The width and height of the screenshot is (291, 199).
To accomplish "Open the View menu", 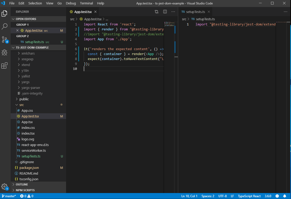I will (x=50, y=3).
